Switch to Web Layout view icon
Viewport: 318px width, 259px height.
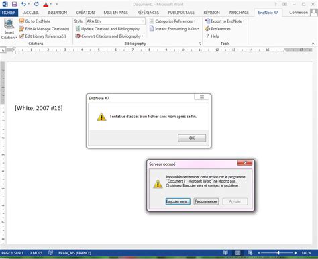[x=250, y=253]
